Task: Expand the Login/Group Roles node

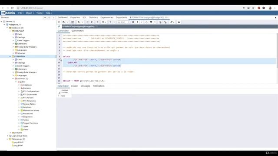Action: [x=7, y=136]
